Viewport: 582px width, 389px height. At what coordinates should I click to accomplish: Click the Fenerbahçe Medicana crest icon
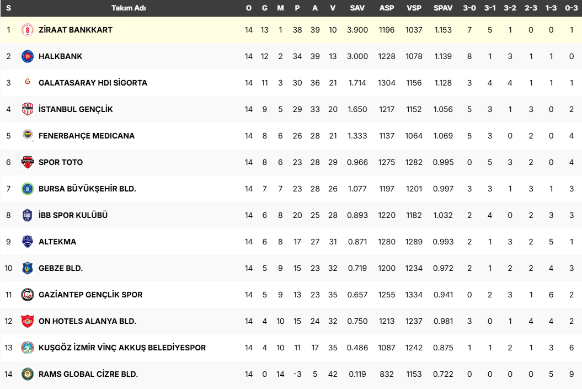point(27,136)
